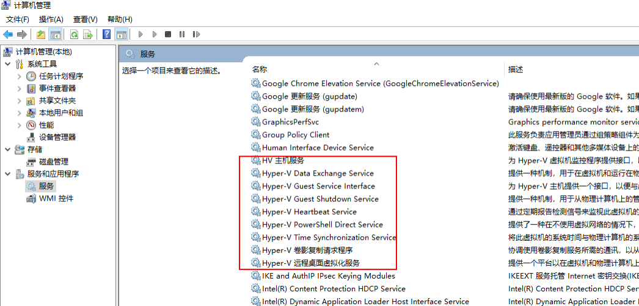Expand the 任务计划程序 node chevron
This screenshot has width=639, height=306.
pyautogui.click(x=19, y=76)
